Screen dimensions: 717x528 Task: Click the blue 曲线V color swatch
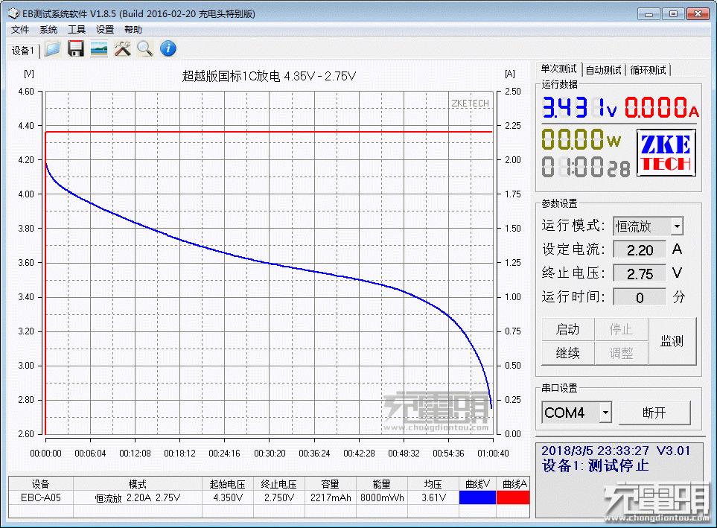(x=477, y=497)
